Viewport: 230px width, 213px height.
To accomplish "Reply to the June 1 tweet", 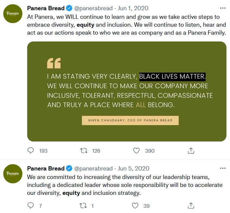I will tap(31, 151).
